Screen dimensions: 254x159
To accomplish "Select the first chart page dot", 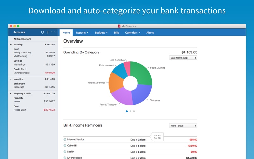I will point(127,111).
